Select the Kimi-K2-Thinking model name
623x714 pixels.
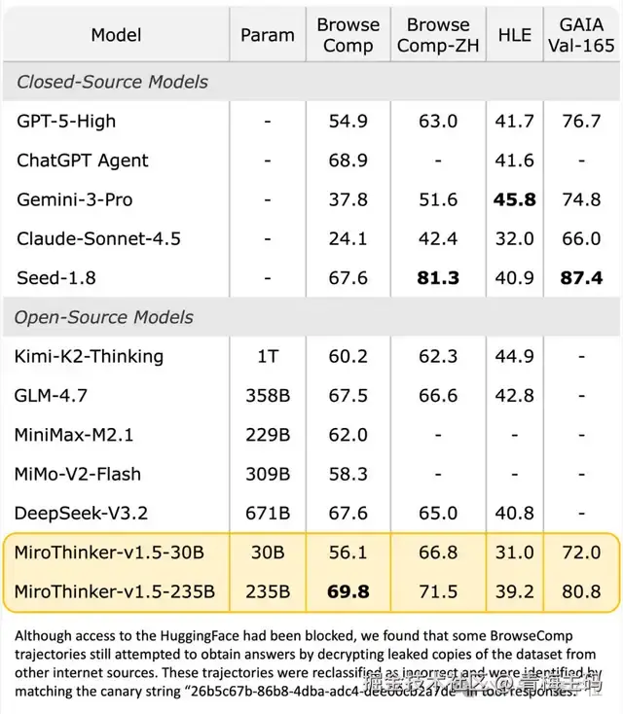pyautogui.click(x=90, y=356)
